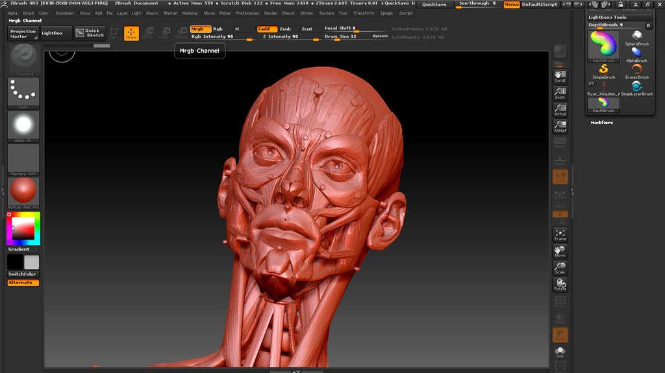Adjust the See-through slider
Viewport: 665px width, 373px height.
[477, 4]
